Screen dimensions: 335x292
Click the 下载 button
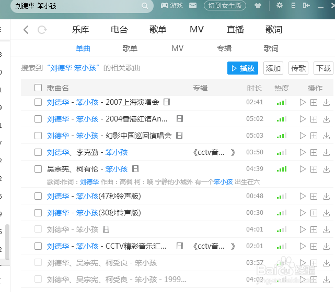pyautogui.click(x=324, y=68)
